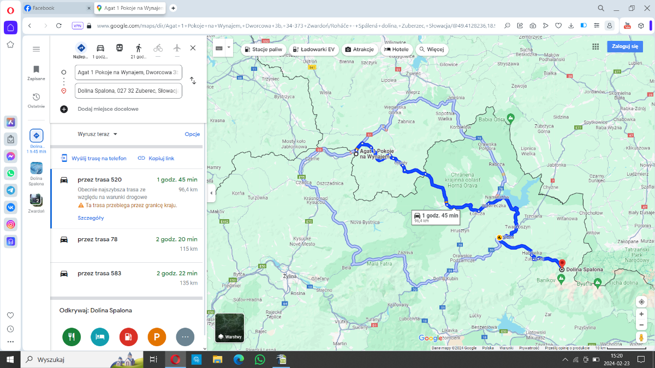Image resolution: width=655 pixels, height=368 pixels.
Task: Select the driving travel mode icon
Action: click(x=100, y=49)
